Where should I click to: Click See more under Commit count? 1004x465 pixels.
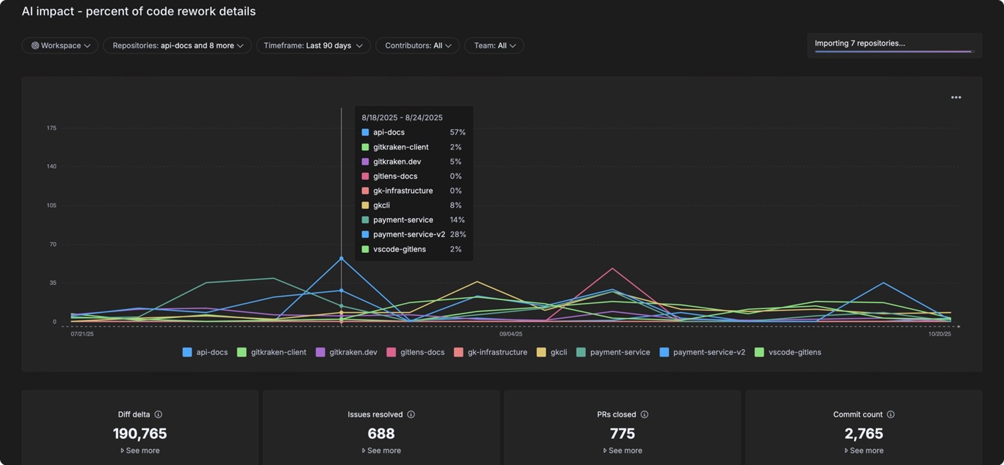pos(864,450)
